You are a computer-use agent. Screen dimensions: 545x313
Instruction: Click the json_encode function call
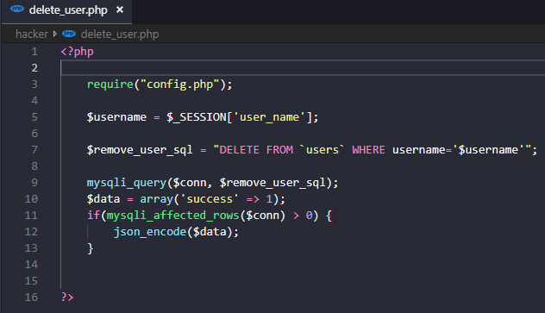[150, 232]
